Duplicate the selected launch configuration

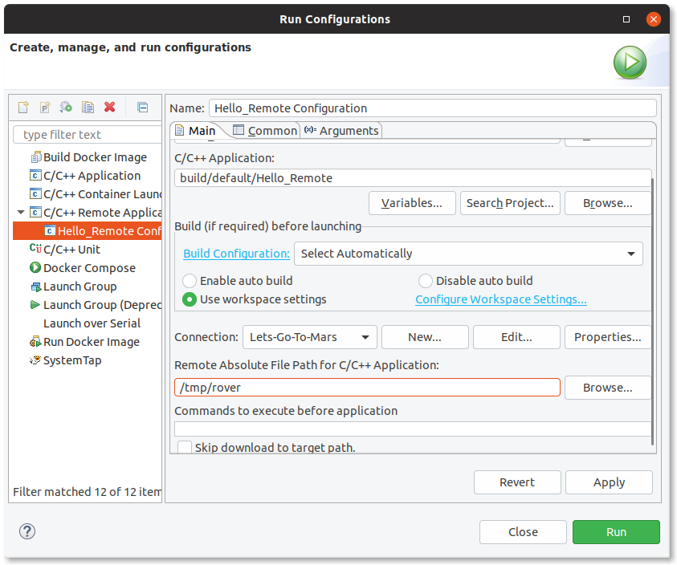pyautogui.click(x=88, y=108)
